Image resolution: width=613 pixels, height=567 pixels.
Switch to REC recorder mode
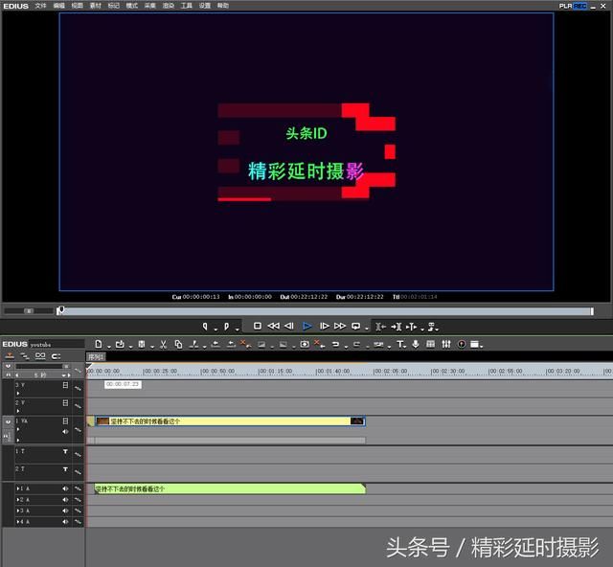(579, 5)
